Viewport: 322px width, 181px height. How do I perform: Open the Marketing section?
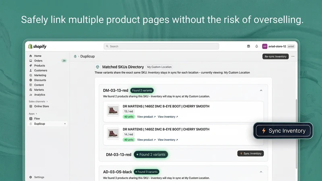point(40,75)
